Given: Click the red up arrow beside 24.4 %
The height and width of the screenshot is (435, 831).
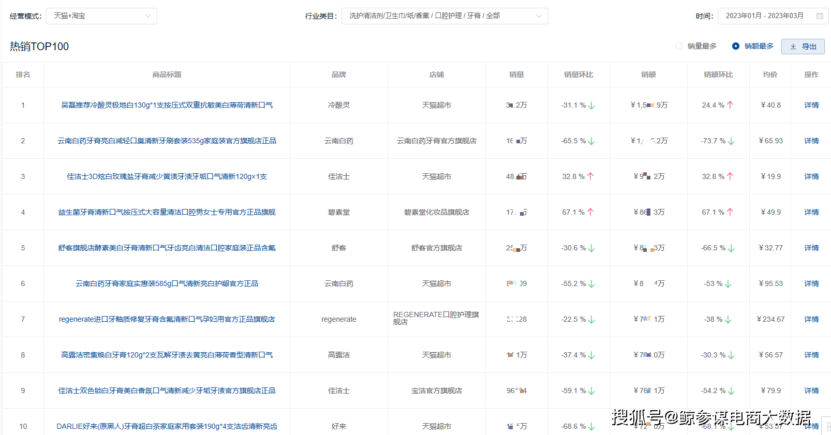Looking at the screenshot, I should 730,105.
